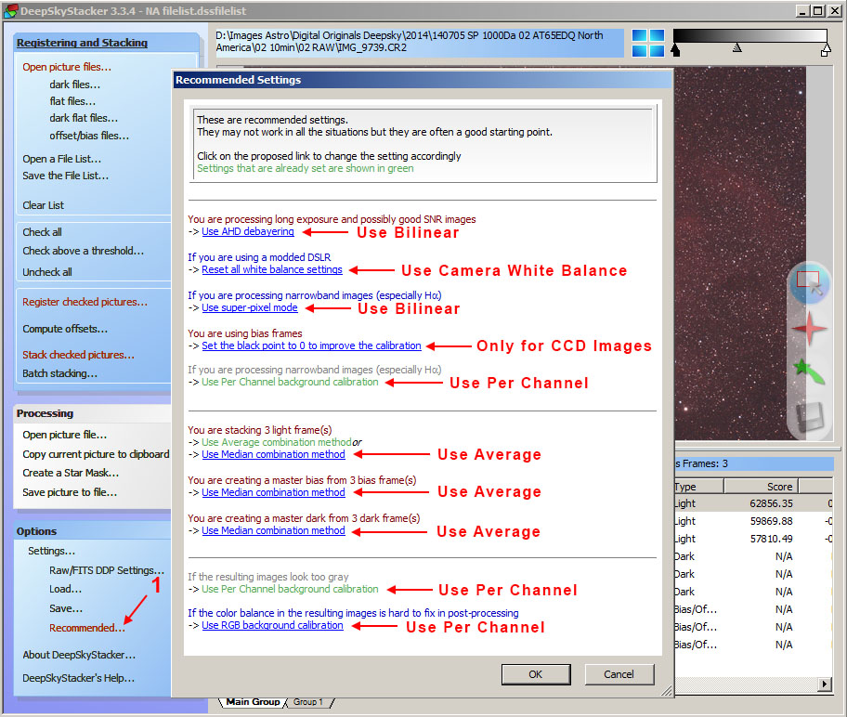Open About DeepSkyStacker

79,655
